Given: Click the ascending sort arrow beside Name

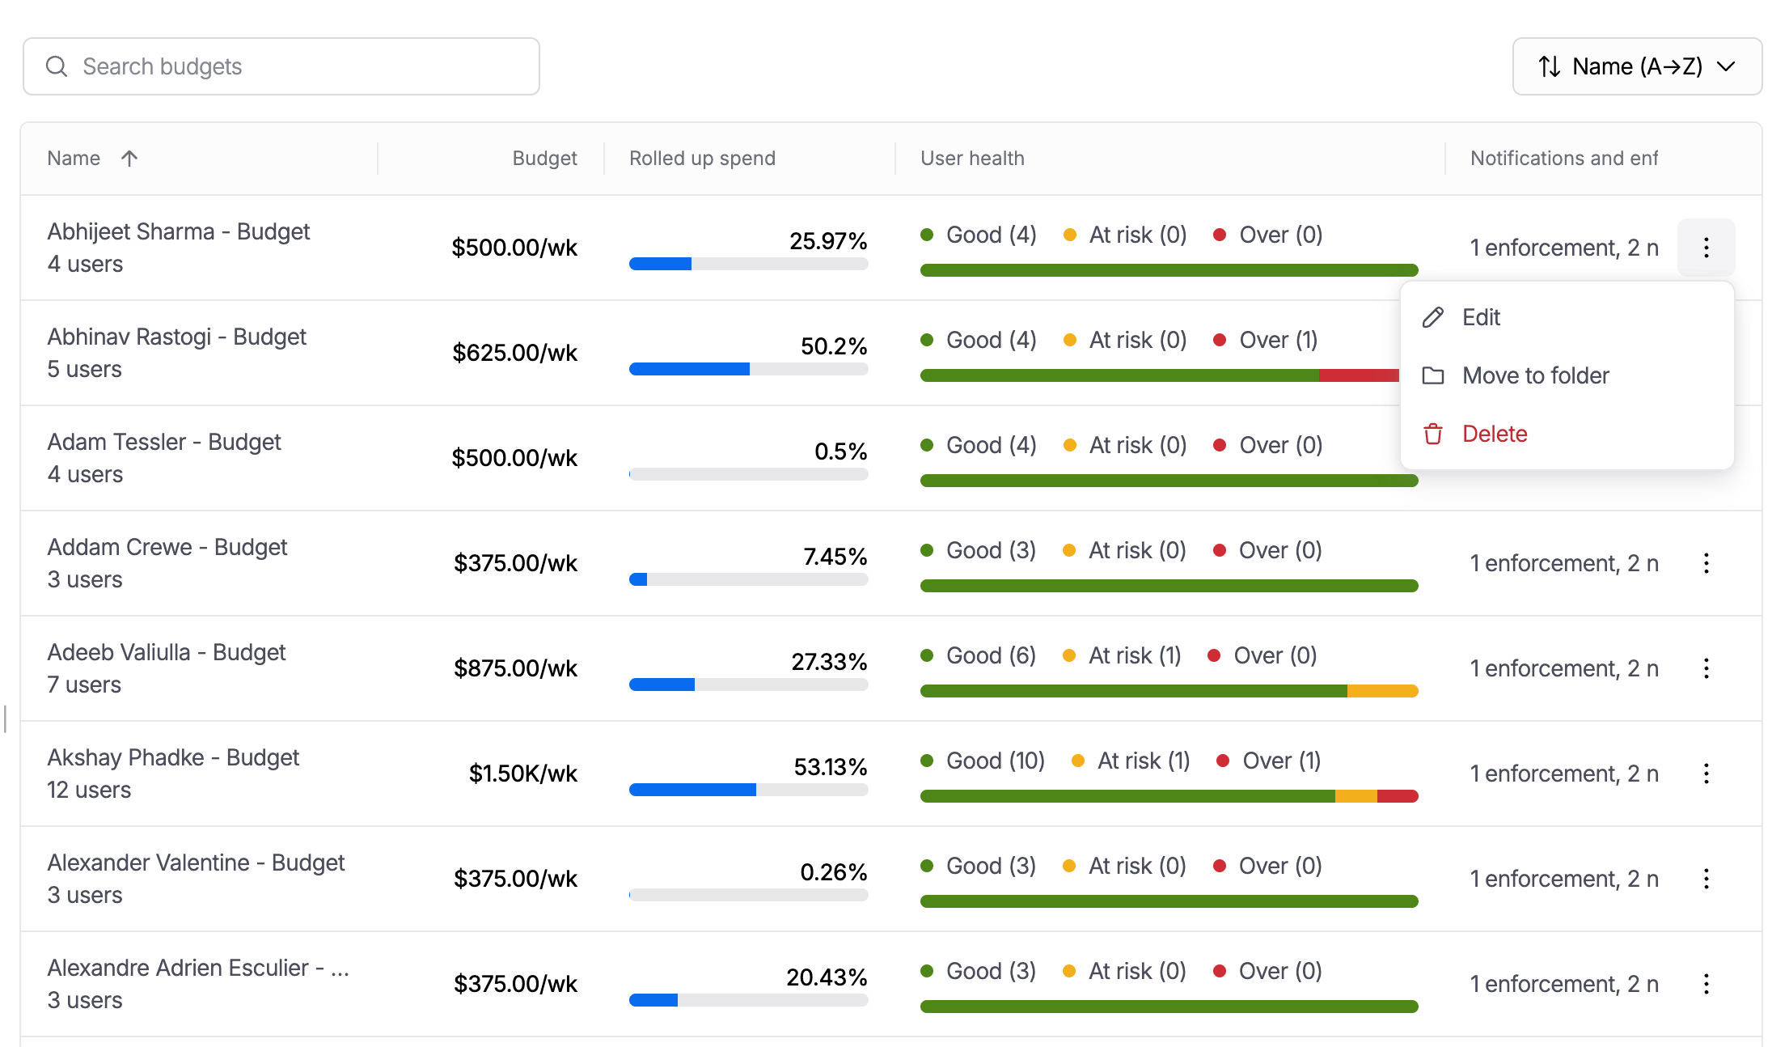Looking at the screenshot, I should [x=129, y=159].
